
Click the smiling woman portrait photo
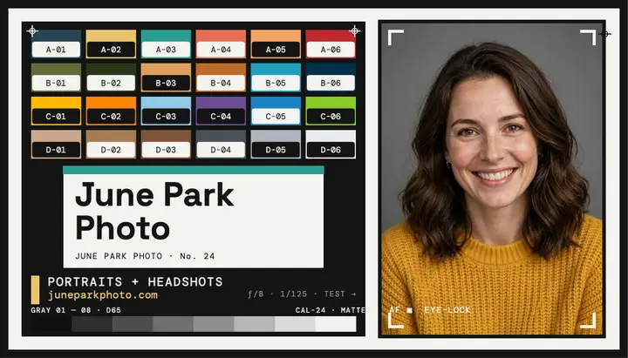(492, 179)
